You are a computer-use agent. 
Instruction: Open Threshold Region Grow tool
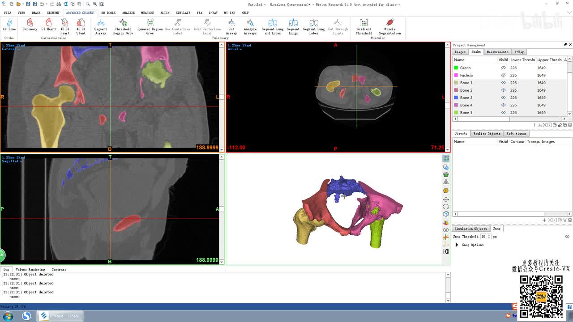point(123,27)
